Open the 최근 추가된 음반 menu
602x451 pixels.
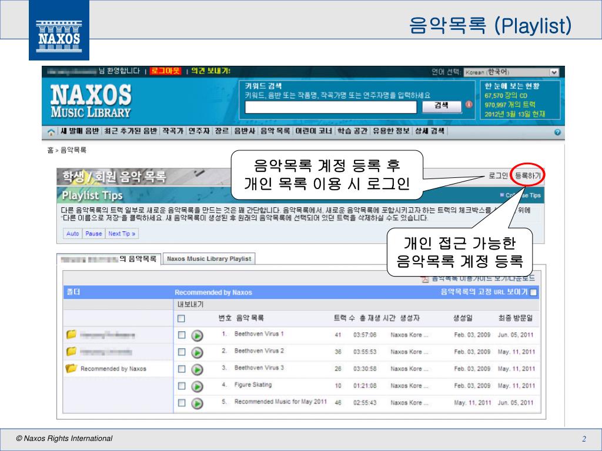click(x=131, y=131)
